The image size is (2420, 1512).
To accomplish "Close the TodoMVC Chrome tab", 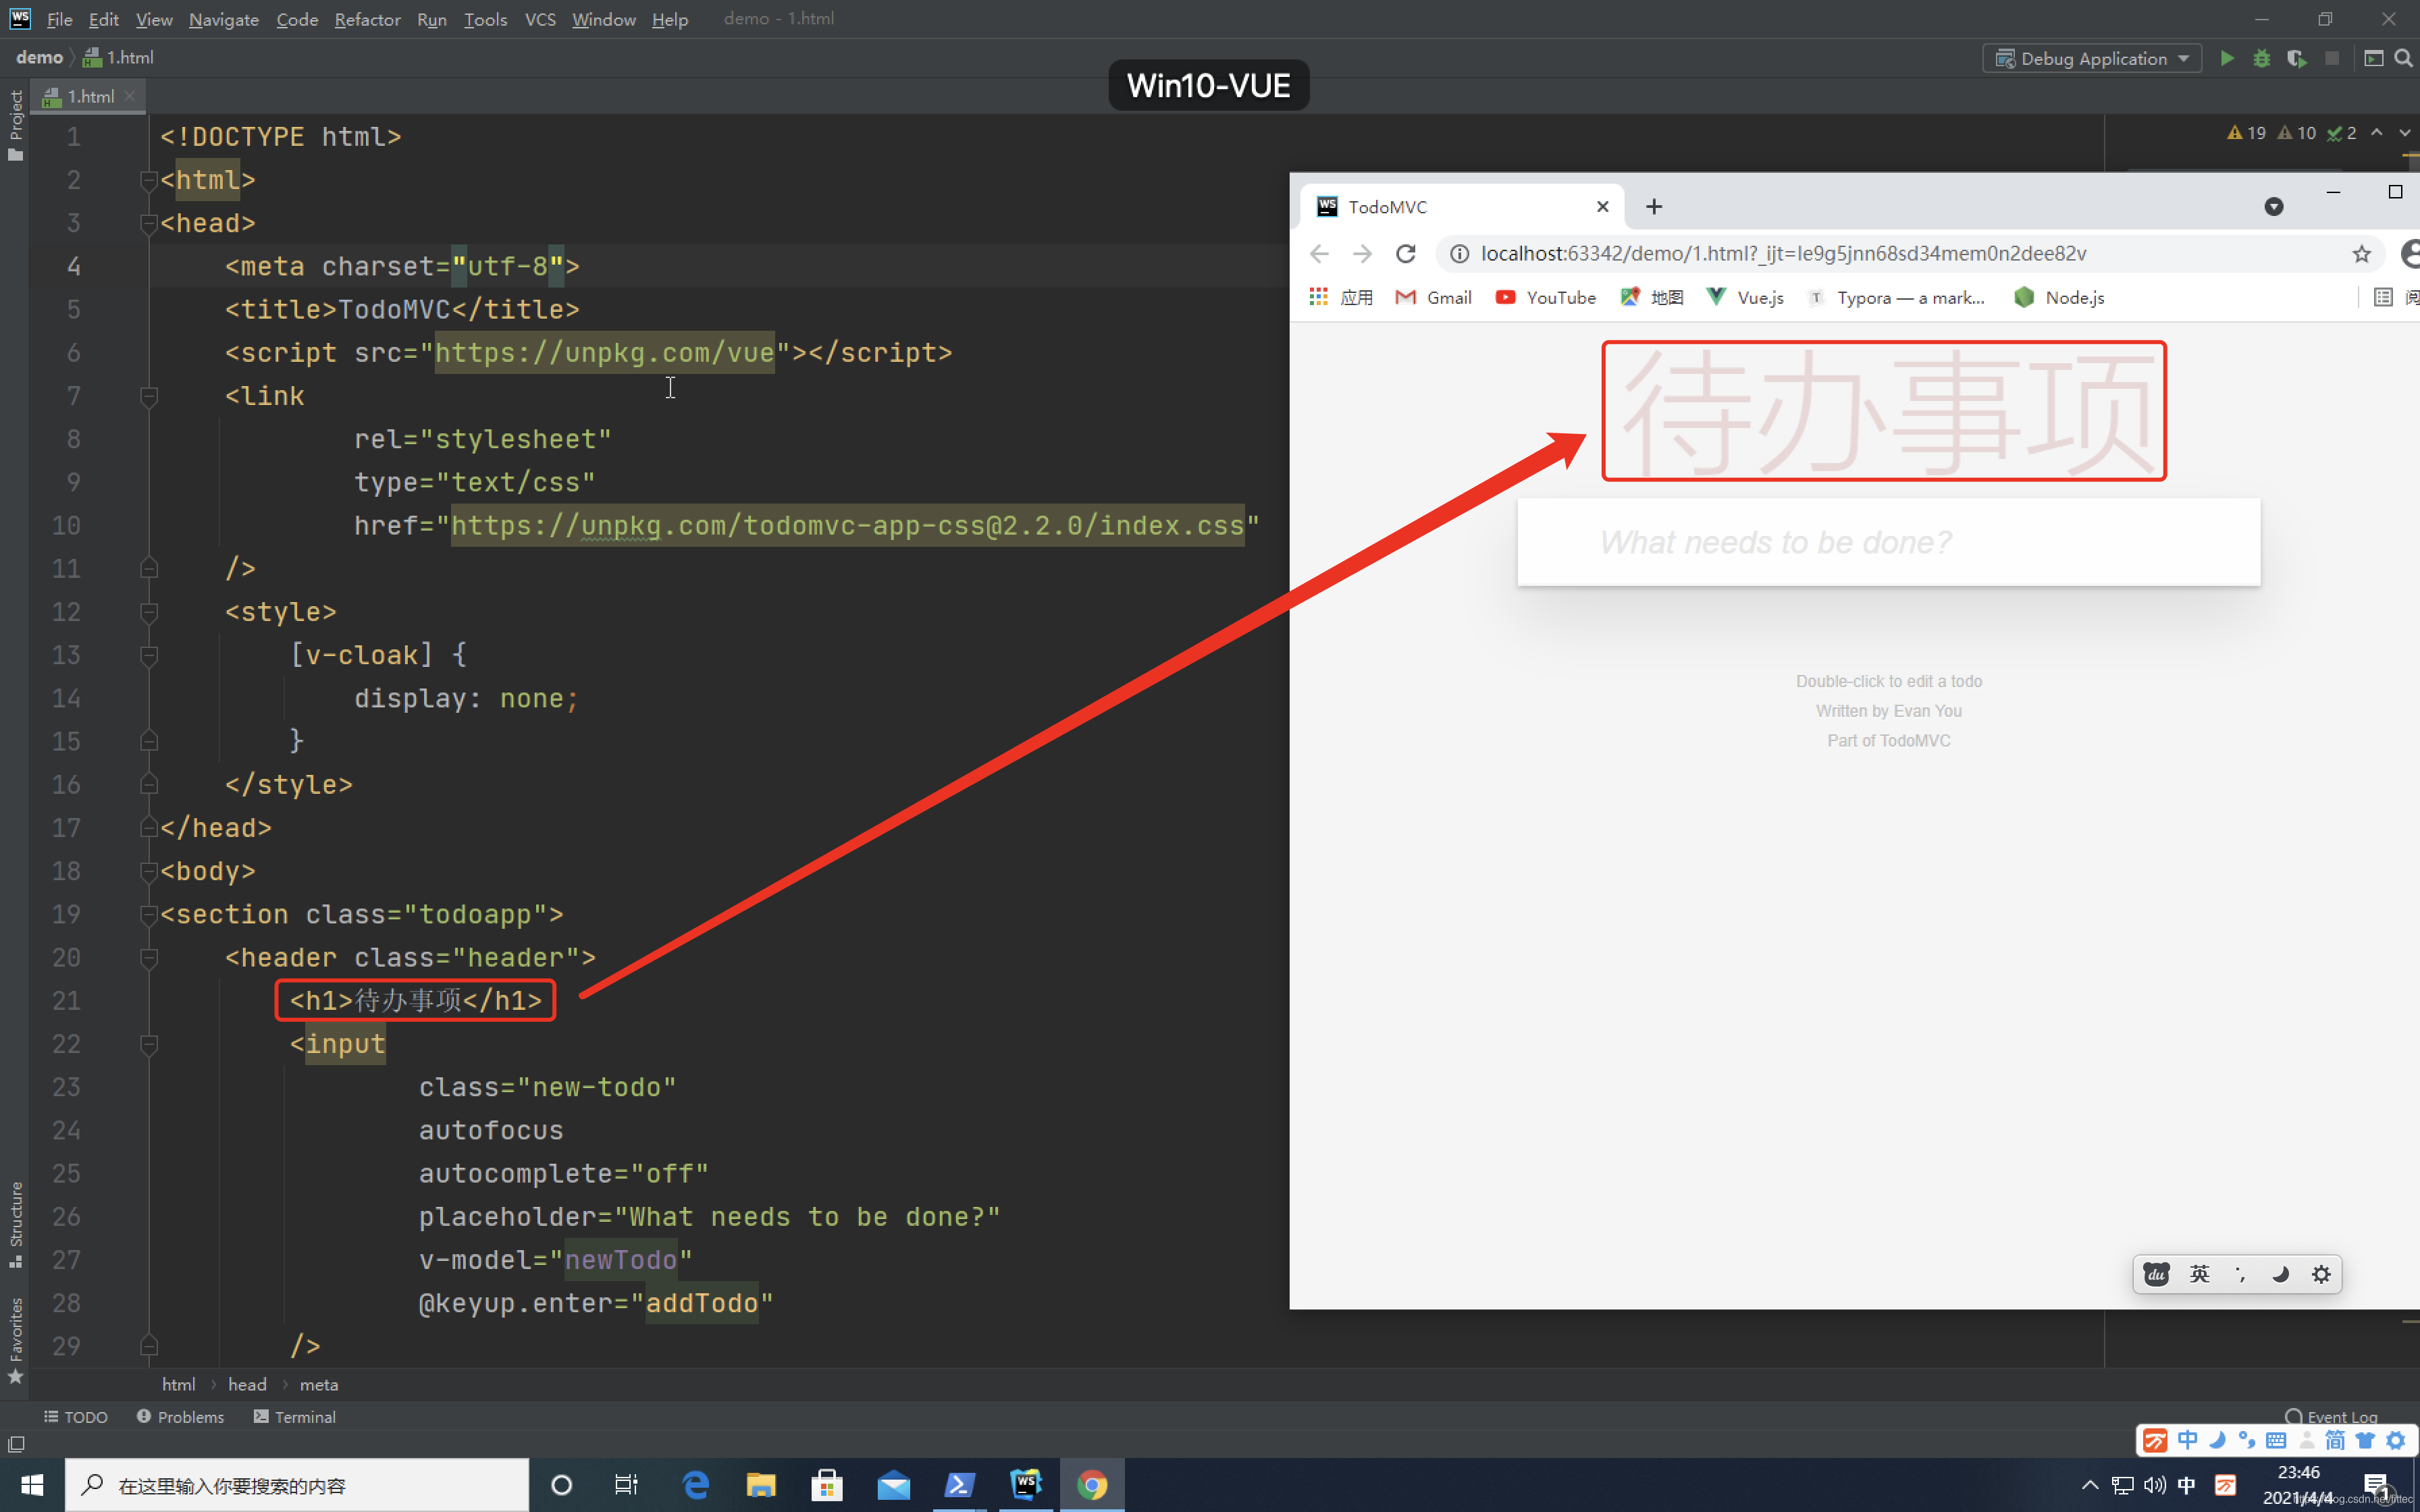I will (x=1603, y=207).
